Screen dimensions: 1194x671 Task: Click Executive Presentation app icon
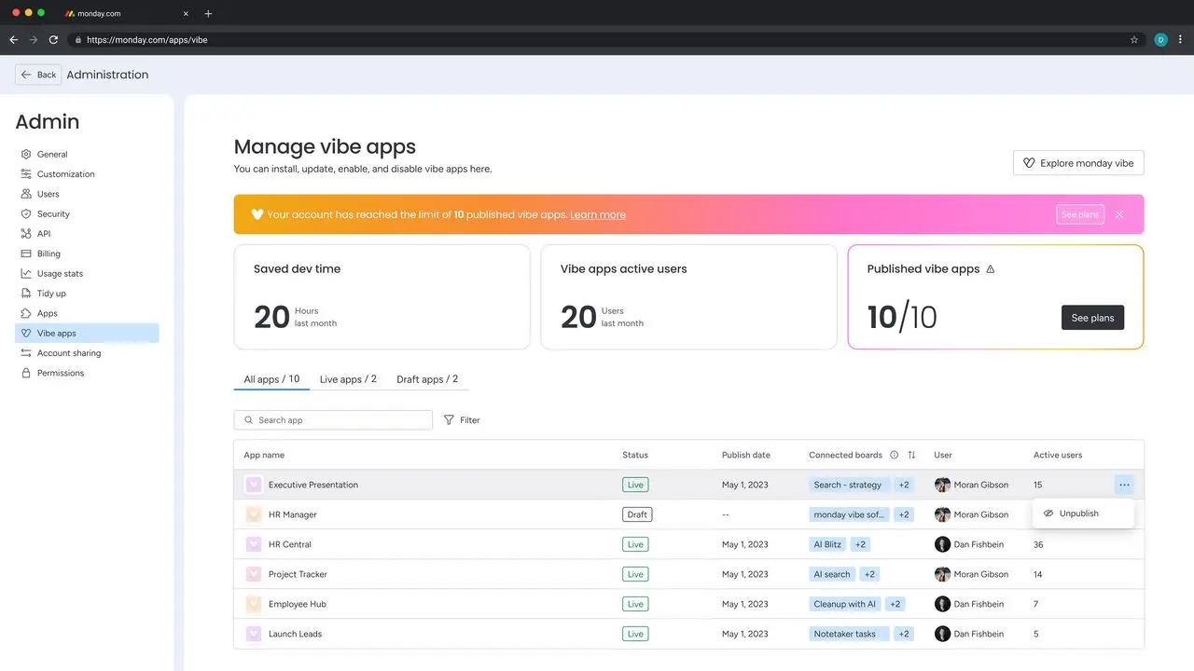point(254,485)
